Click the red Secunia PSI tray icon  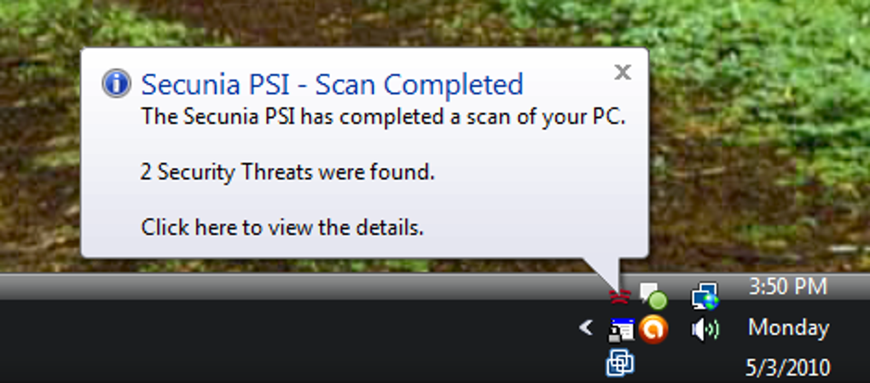(x=619, y=296)
